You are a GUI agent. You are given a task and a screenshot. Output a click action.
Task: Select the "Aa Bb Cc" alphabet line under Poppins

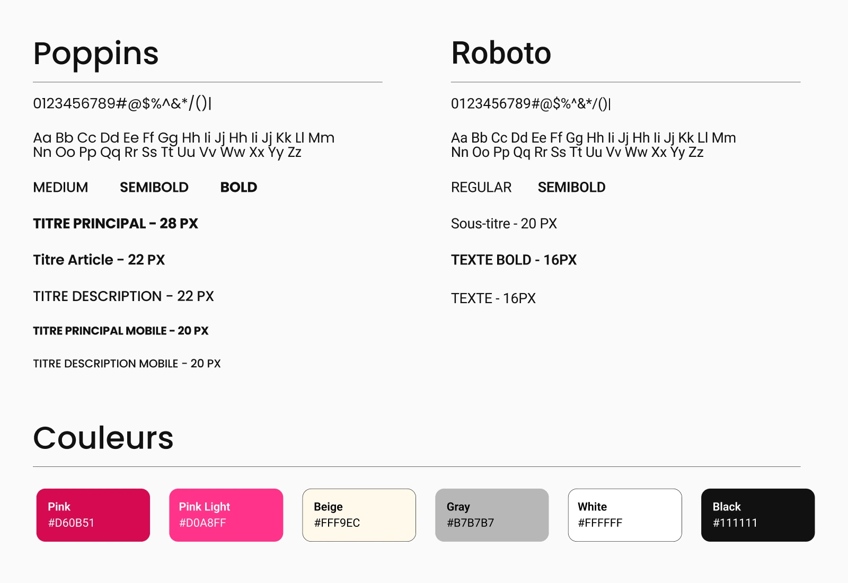(184, 138)
